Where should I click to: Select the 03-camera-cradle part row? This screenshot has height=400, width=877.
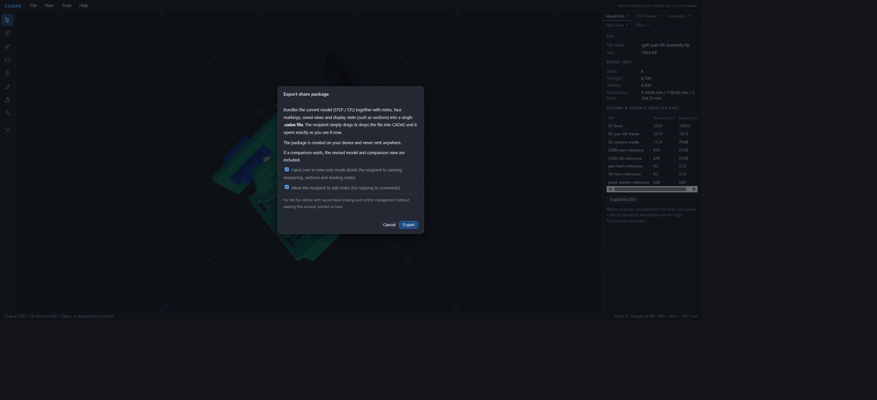tap(652, 142)
